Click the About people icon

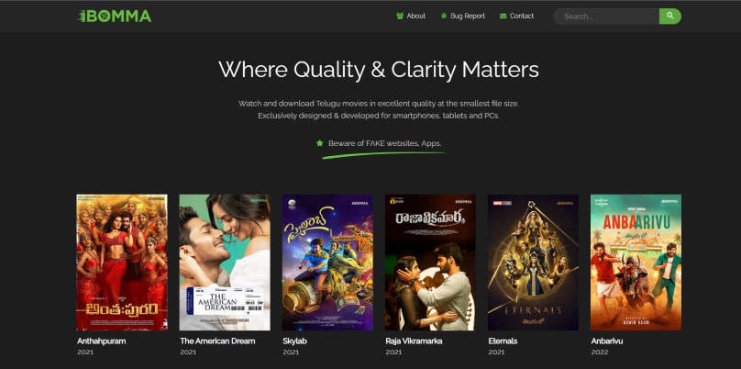point(400,17)
